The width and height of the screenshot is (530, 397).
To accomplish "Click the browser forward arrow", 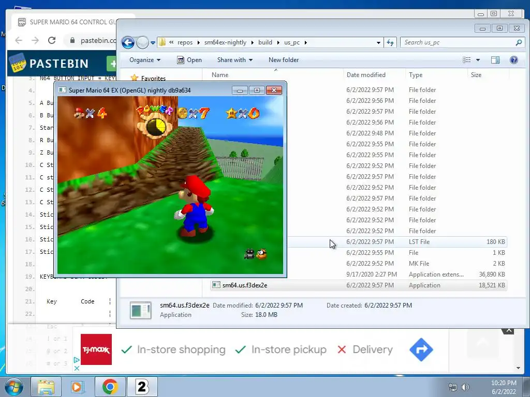I will (35, 40).
